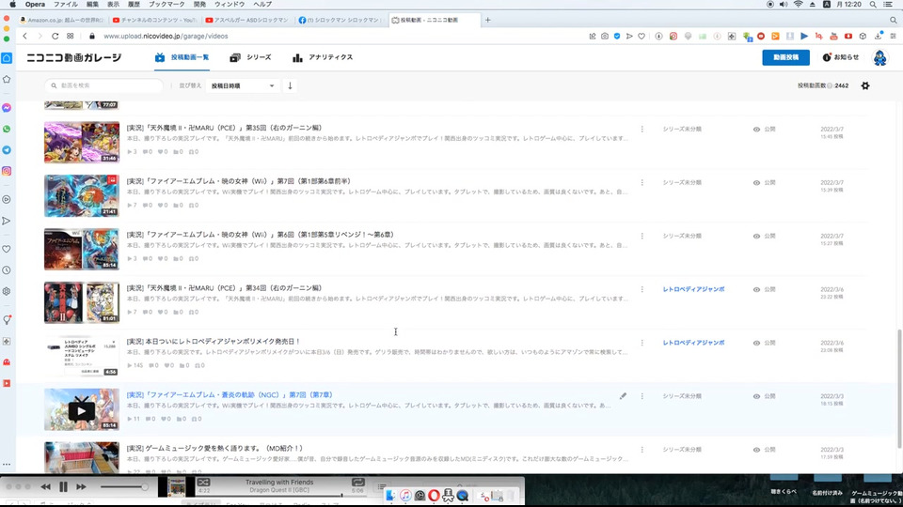Open more options for ゲームミュージック愛 video
The height and width of the screenshot is (507, 903).
(642, 450)
